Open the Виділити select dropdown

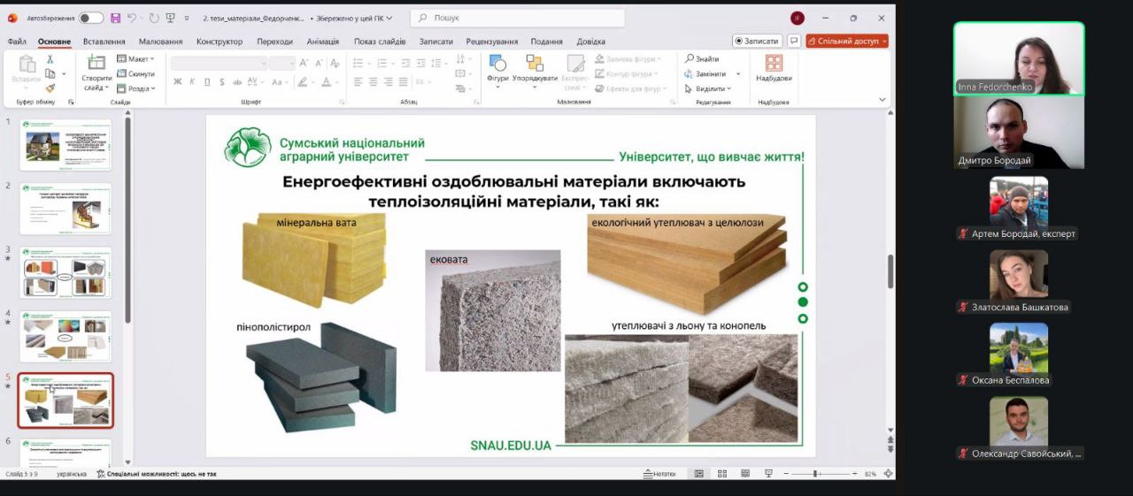[708, 88]
